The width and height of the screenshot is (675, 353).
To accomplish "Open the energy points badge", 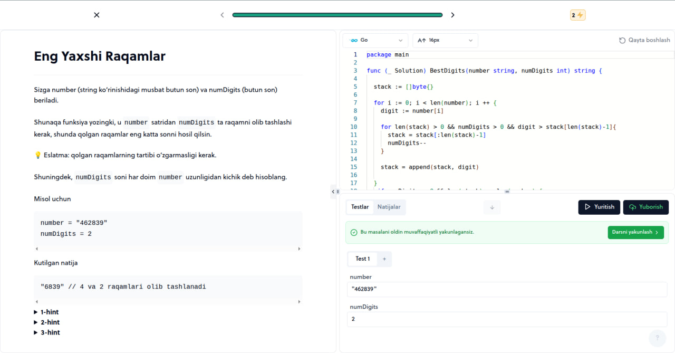I will click(578, 15).
